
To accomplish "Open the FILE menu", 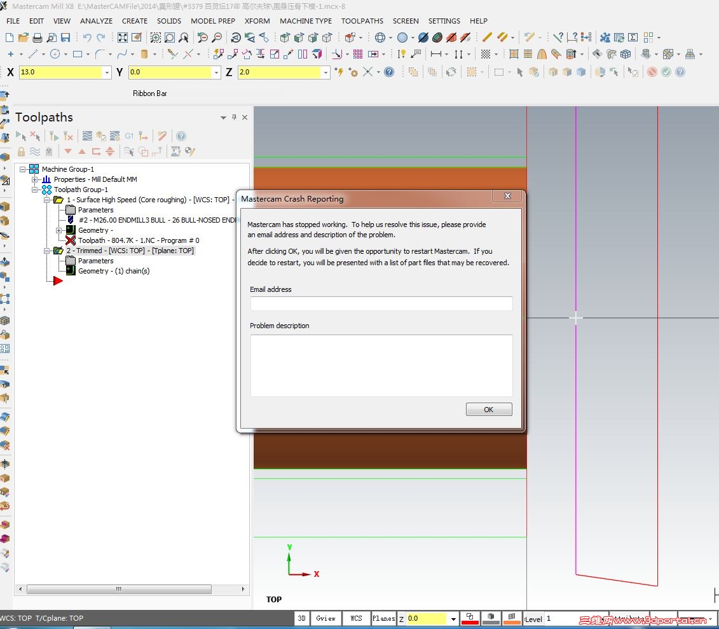I will [13, 21].
